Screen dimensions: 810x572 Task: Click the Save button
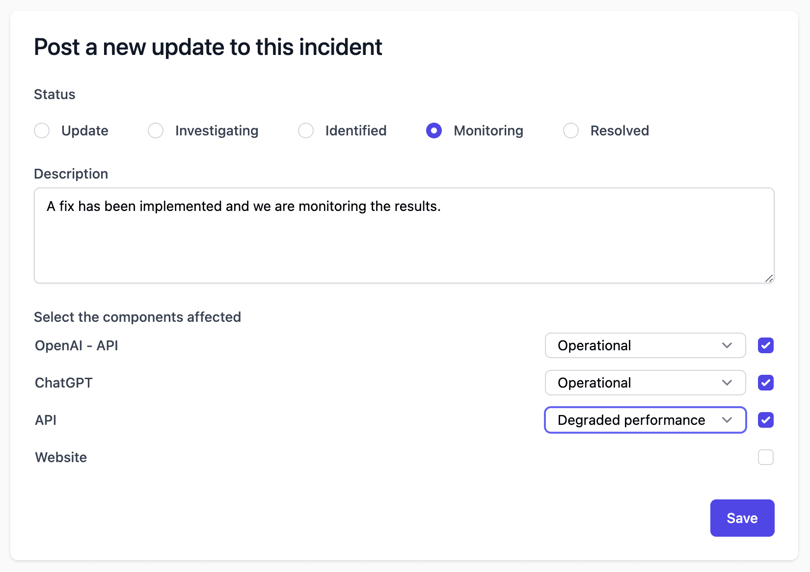[742, 518]
